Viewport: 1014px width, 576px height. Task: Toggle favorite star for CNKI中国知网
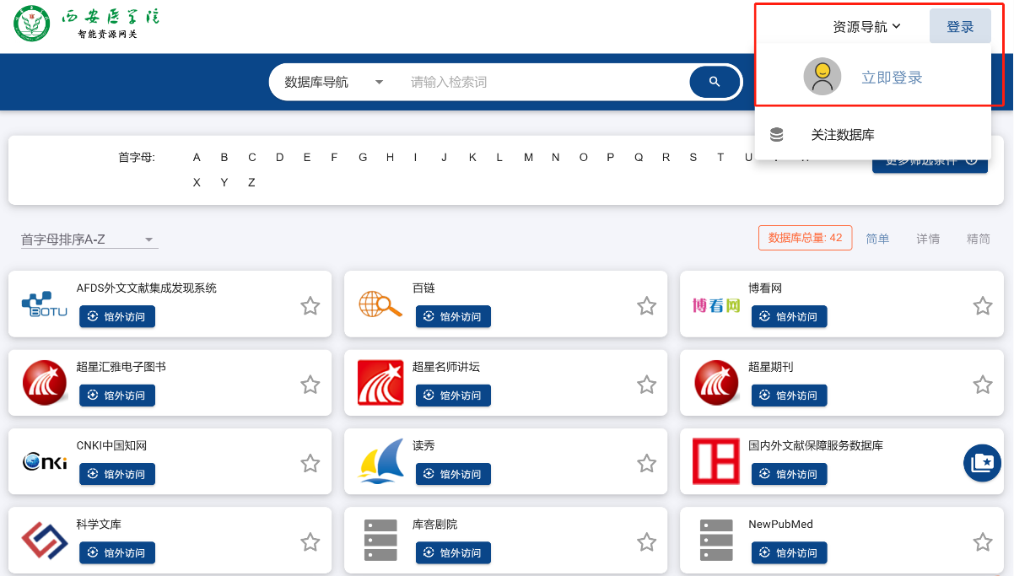[310, 463]
